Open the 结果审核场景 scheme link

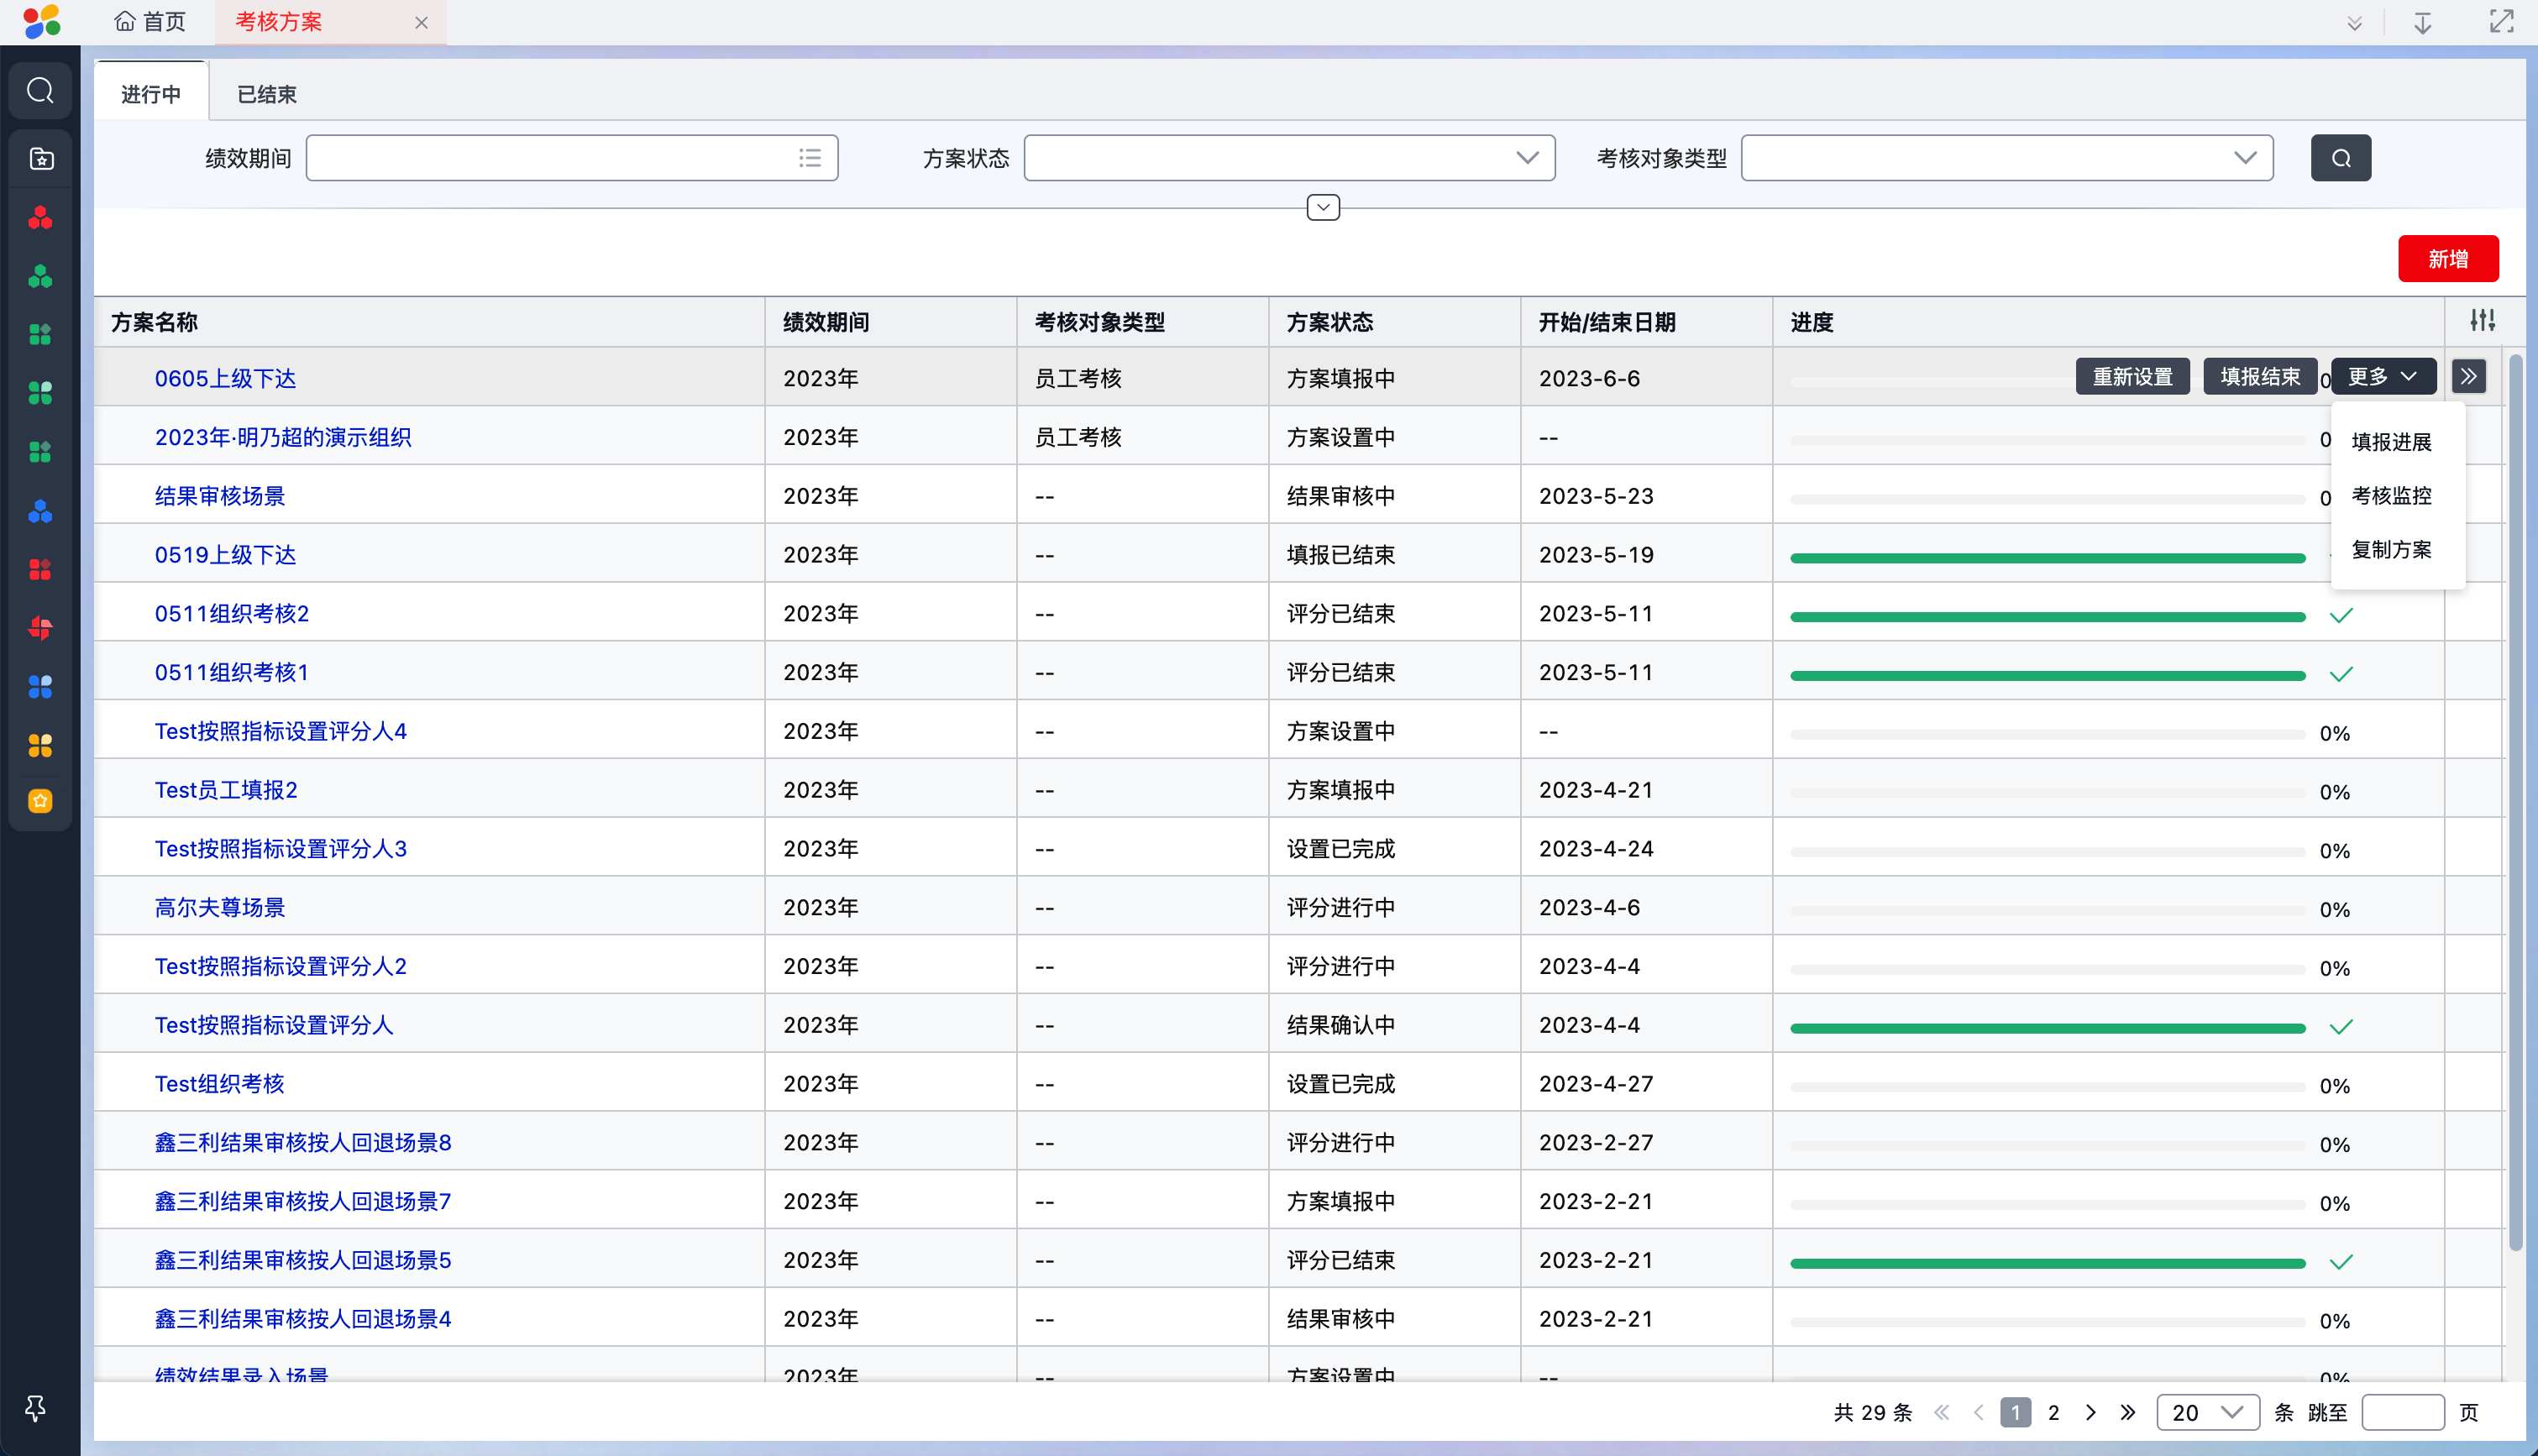pos(220,496)
